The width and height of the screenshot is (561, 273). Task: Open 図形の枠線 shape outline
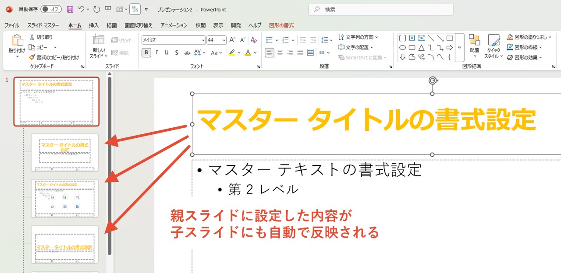(525, 47)
